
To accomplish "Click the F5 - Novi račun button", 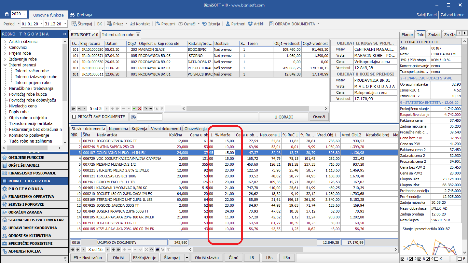I will click(88, 257).
